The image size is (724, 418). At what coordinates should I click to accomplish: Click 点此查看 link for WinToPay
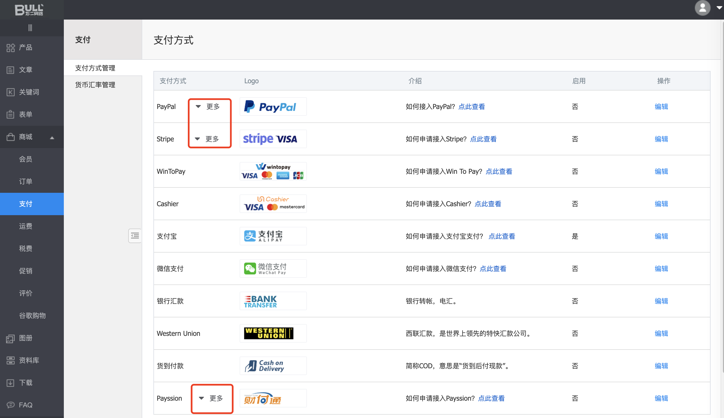pos(499,172)
